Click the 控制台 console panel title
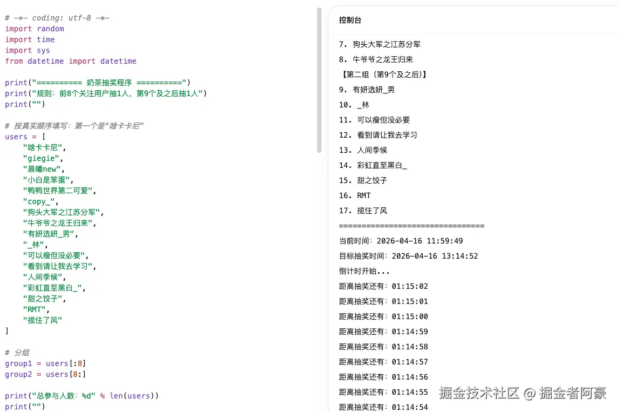 click(351, 20)
